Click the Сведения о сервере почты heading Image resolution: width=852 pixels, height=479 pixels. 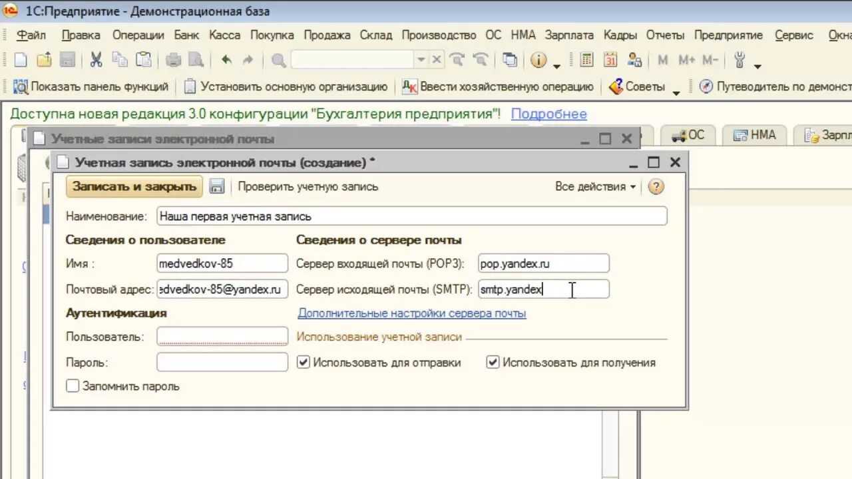[x=379, y=240]
